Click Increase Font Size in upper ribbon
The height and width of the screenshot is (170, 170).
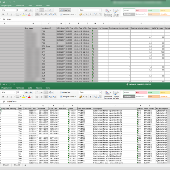[27, 10]
